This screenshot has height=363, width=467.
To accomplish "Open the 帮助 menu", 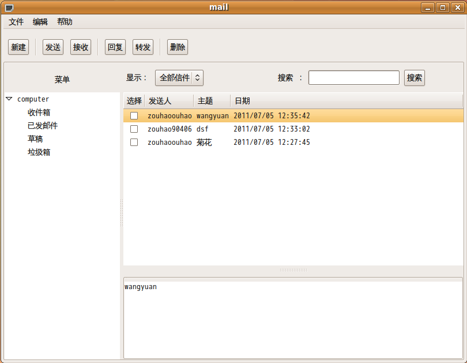I will click(x=65, y=22).
